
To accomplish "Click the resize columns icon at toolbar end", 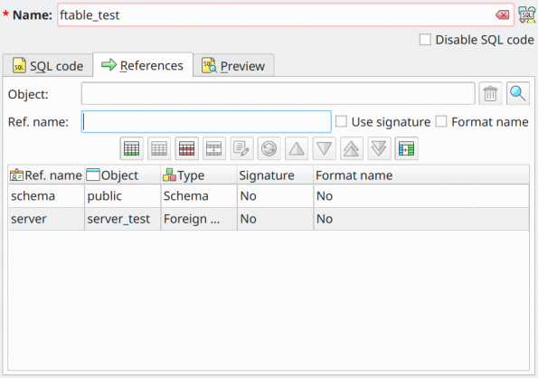I will [407, 148].
